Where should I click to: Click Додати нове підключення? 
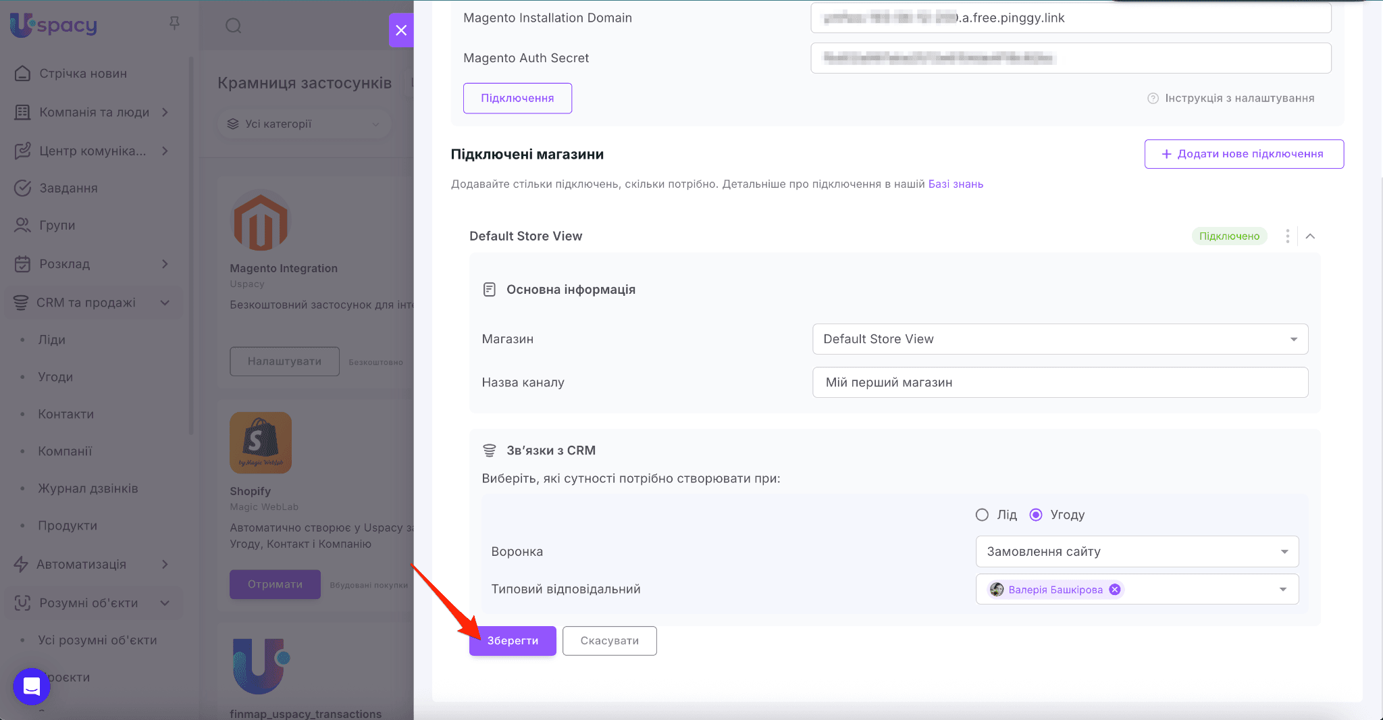[x=1244, y=154]
